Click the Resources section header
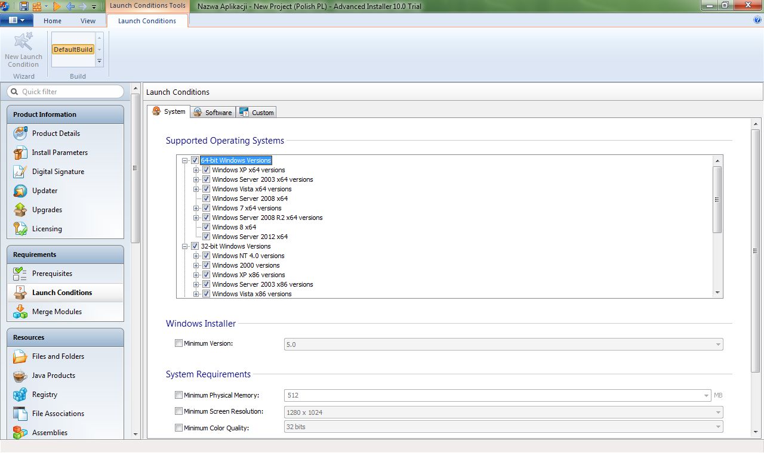Screen dimensions: 764x453 [66, 337]
